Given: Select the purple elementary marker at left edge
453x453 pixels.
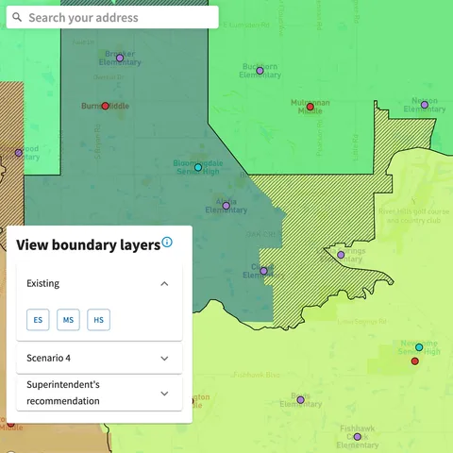Looking at the screenshot, I should (x=19, y=153).
